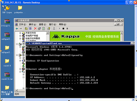
Task: Select the X-Scan-v... archive icon
Action: (7, 21)
